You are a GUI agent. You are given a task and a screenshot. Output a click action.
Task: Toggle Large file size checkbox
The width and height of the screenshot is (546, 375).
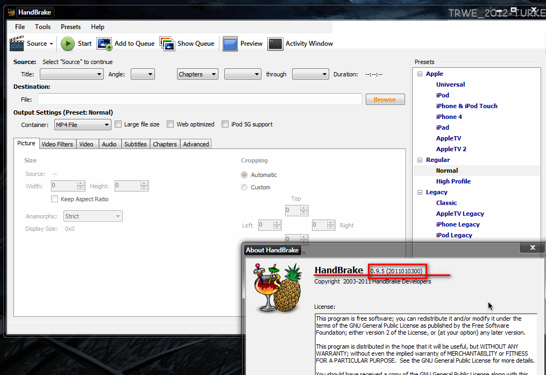tap(118, 124)
